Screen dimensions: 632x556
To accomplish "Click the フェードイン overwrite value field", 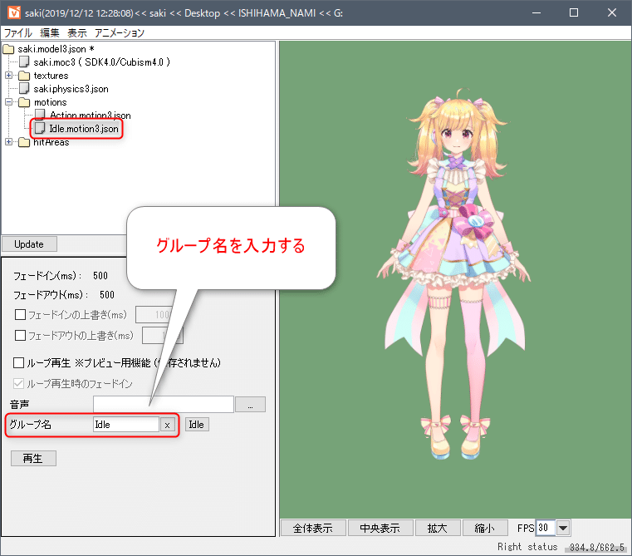I will point(155,315).
